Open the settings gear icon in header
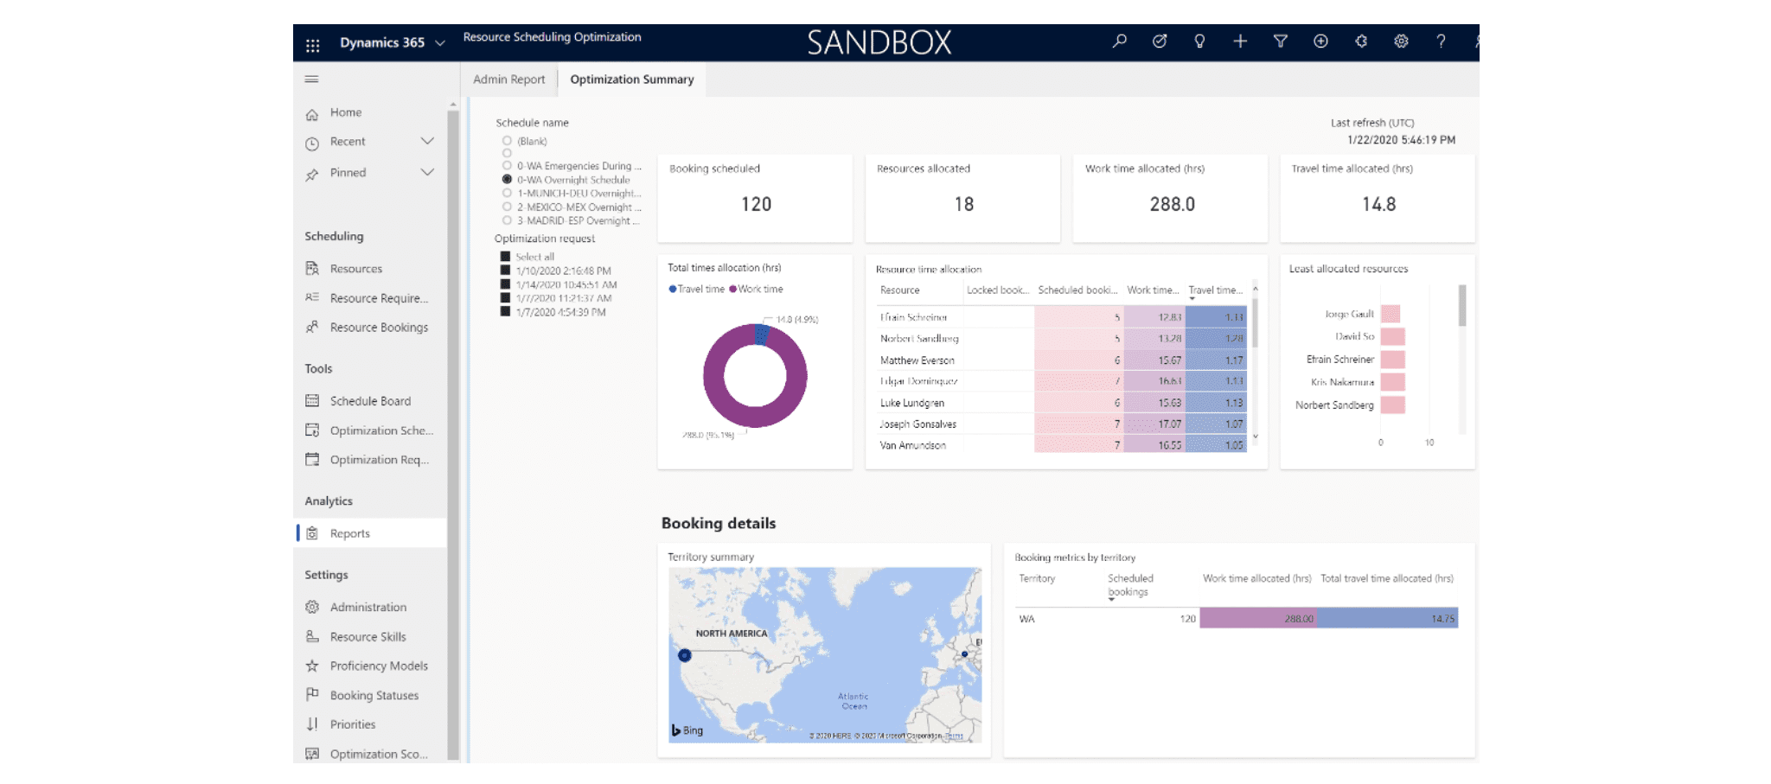This screenshot has width=1771, height=784. (1401, 41)
